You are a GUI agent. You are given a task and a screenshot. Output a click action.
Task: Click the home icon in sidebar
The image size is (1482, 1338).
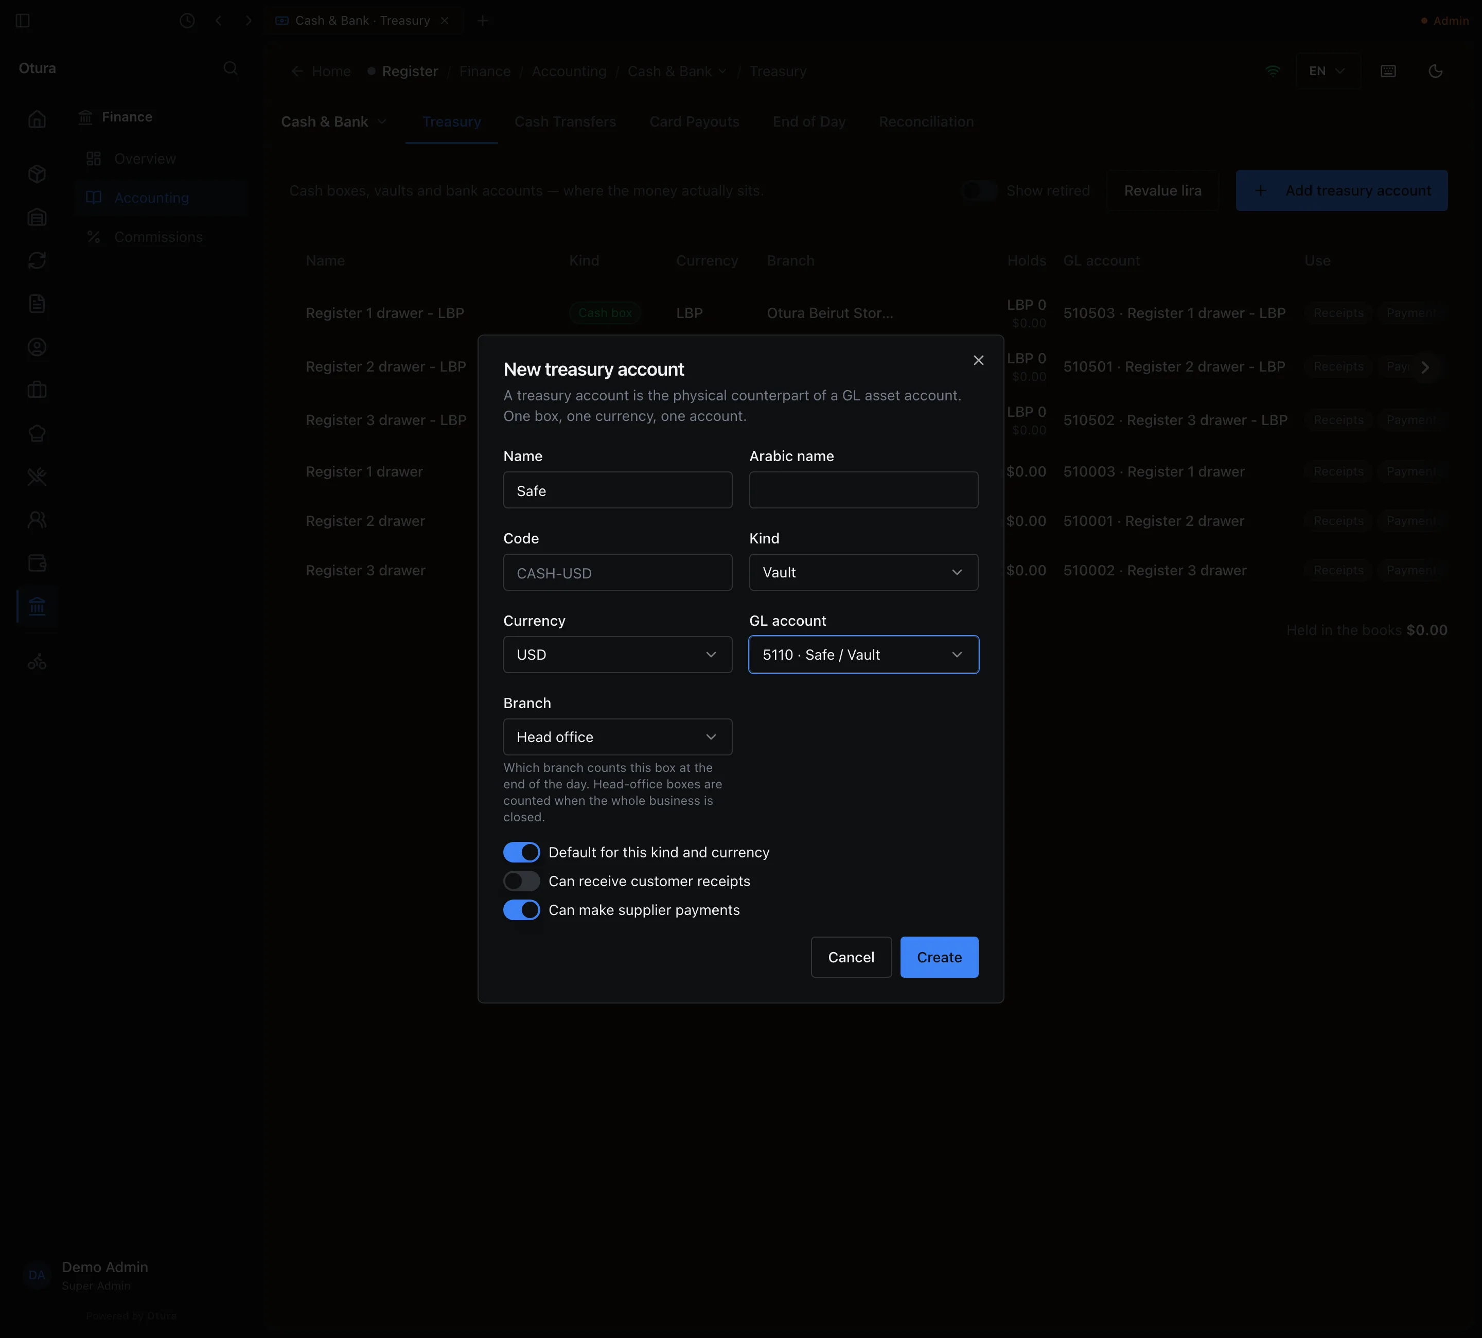(x=37, y=119)
